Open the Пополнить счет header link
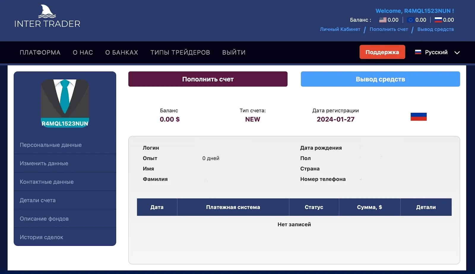475x274 pixels. (389, 29)
